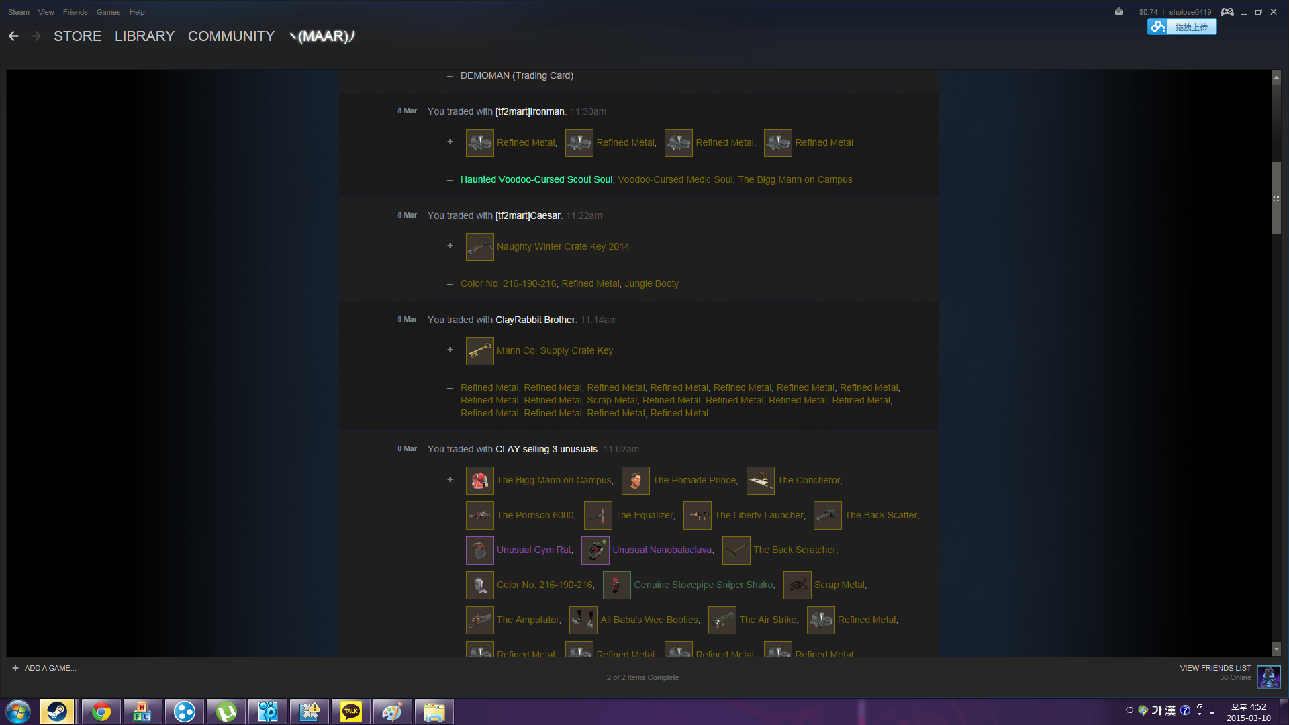Click the Naughty Winter Crate Key 2014 icon
The image size is (1289, 725).
click(x=479, y=247)
